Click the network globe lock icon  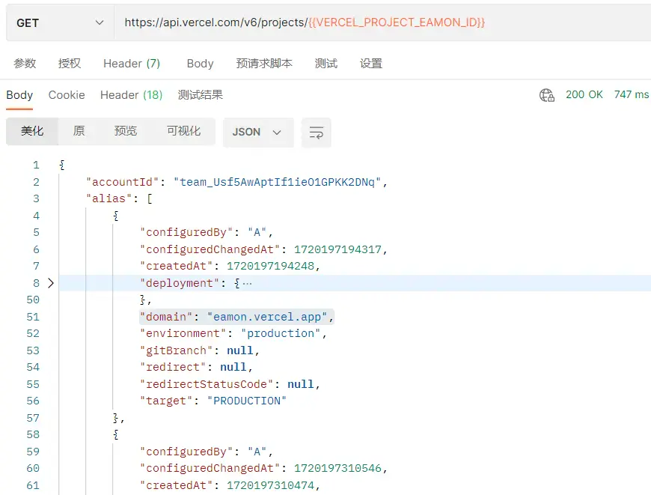547,95
